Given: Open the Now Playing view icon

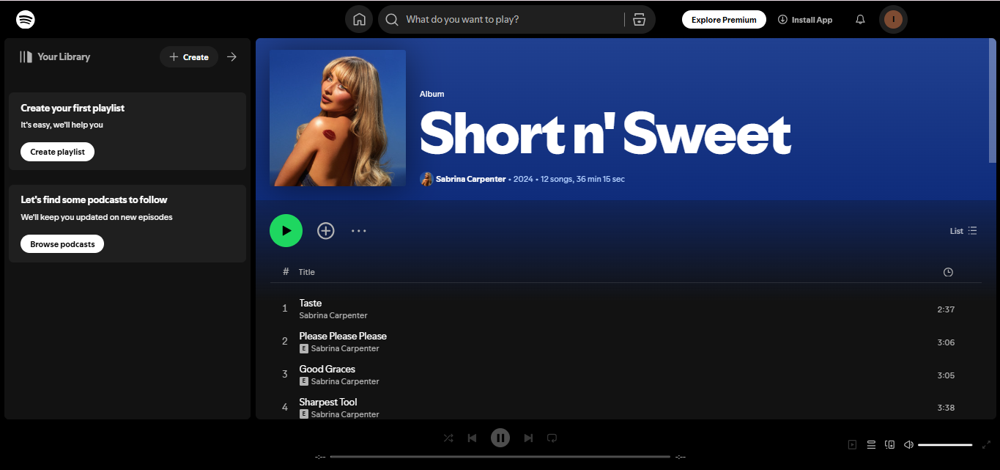Looking at the screenshot, I should 852,444.
